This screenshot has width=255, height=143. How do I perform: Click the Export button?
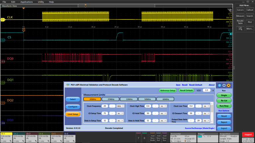(x=224, y=128)
